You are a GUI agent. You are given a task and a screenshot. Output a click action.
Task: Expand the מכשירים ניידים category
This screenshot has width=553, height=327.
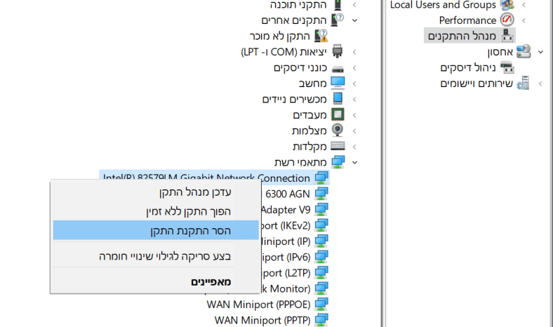point(354,100)
